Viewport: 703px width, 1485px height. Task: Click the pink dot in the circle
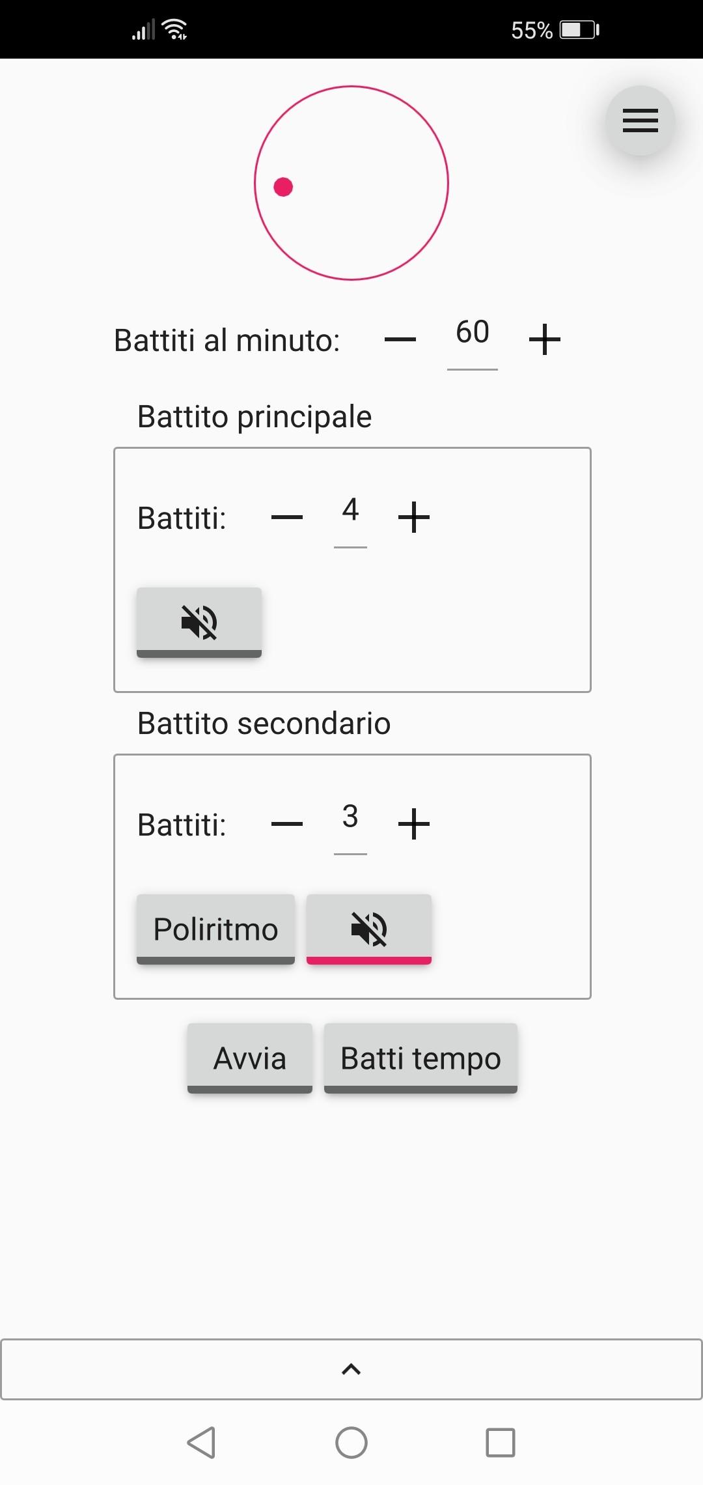pos(283,187)
